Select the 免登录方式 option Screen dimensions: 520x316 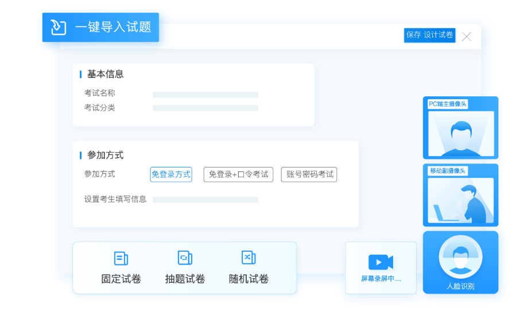click(171, 174)
